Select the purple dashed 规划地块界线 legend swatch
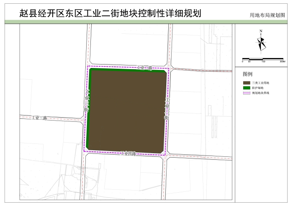The width and height of the screenshot is (293, 206). pos(247,93)
